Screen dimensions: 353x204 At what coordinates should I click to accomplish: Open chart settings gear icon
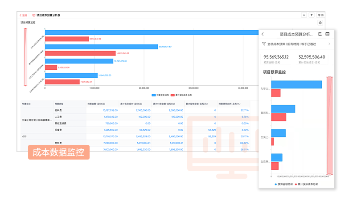(x=320, y=23)
